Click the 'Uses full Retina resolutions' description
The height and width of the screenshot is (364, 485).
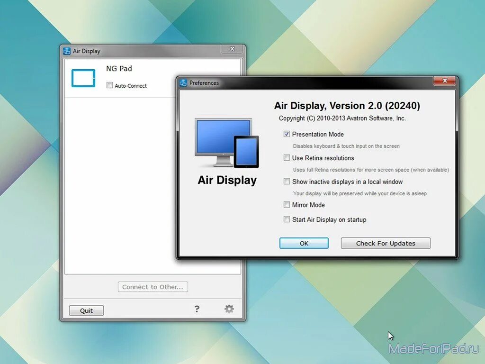[371, 170]
